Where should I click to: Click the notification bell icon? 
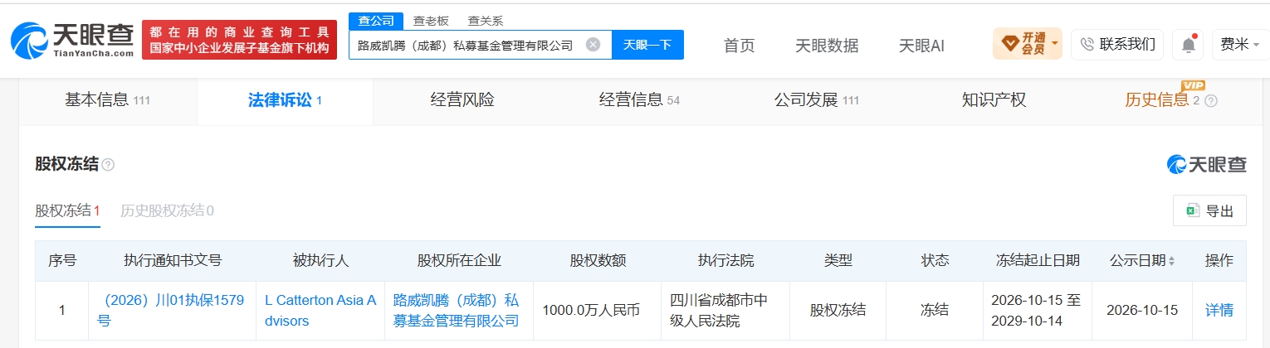click(x=1189, y=44)
